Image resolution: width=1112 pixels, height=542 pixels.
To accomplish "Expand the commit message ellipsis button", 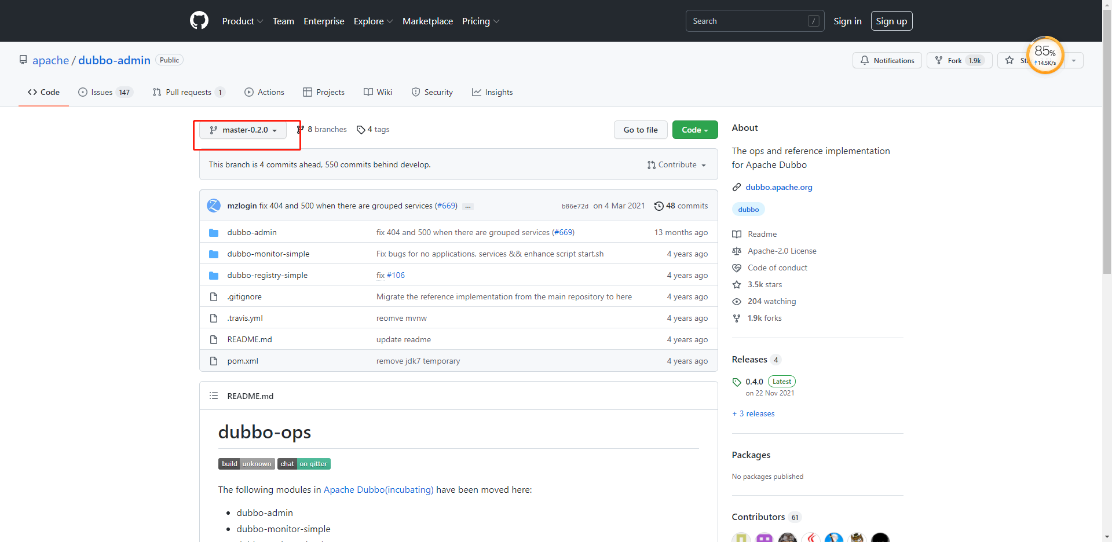I will 468,206.
